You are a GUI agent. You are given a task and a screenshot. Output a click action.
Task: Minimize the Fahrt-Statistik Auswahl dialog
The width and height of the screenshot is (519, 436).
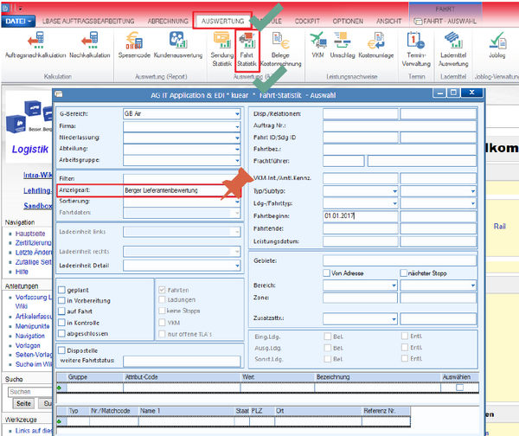(439, 93)
